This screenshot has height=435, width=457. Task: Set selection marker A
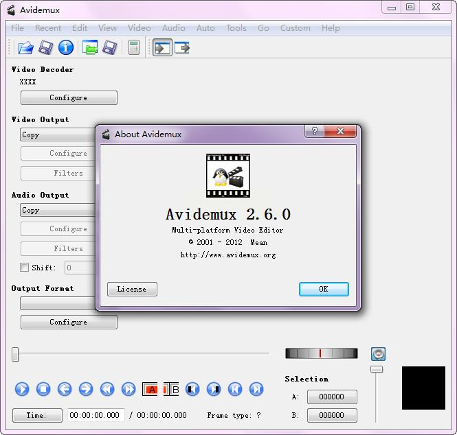click(150, 389)
